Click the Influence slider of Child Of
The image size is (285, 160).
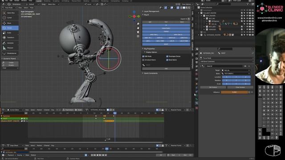[234, 92]
